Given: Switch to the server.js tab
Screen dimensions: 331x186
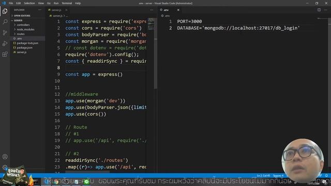Looking at the screenshot, I should 56,10.
